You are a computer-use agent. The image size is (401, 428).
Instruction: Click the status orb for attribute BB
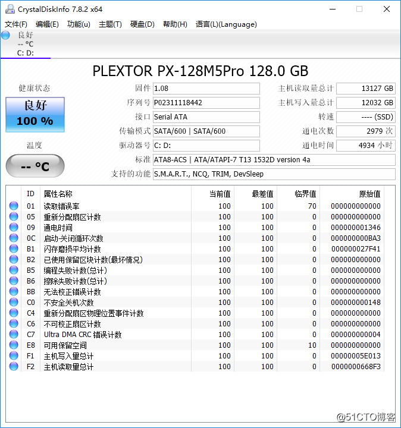[14, 291]
